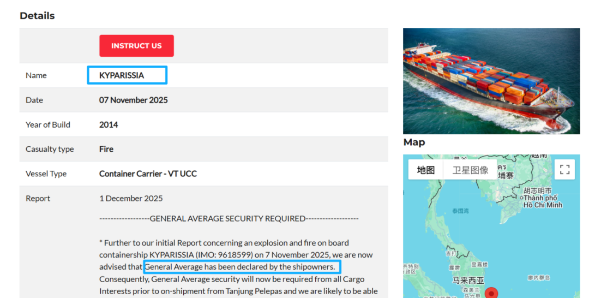
Task: Click the red INSTRUCT US button
Action: (136, 46)
